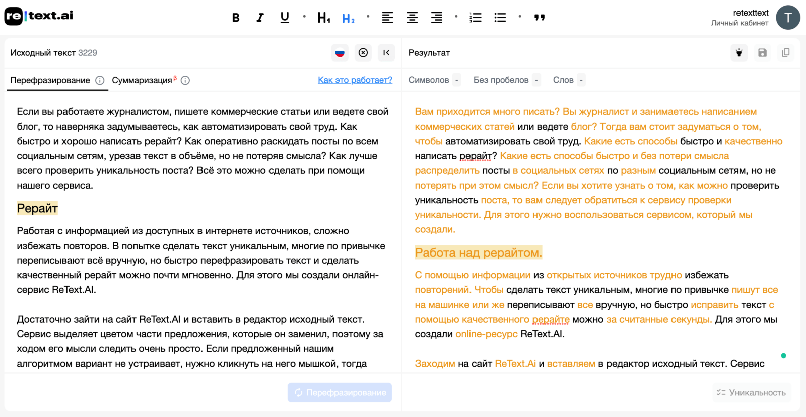Screen dimensions: 806x417
Task: Align text to the left
Action: tap(387, 18)
